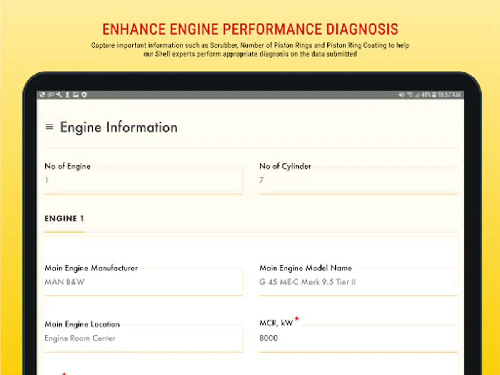Open the hamburger menu beside Engine Information
This screenshot has height=375, width=500.
tap(50, 127)
